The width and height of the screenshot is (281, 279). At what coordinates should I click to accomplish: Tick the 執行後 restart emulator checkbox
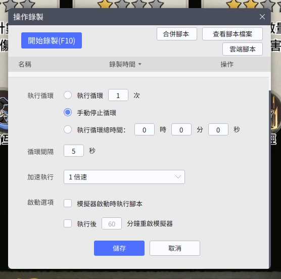[x=68, y=223]
